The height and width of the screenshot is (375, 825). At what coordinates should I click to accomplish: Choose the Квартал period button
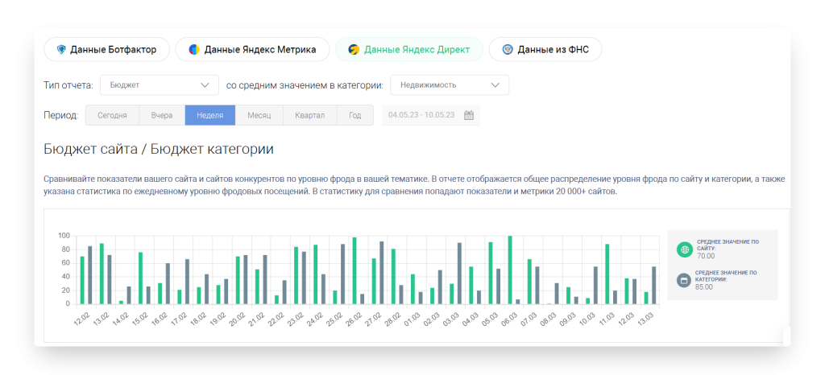coord(309,115)
